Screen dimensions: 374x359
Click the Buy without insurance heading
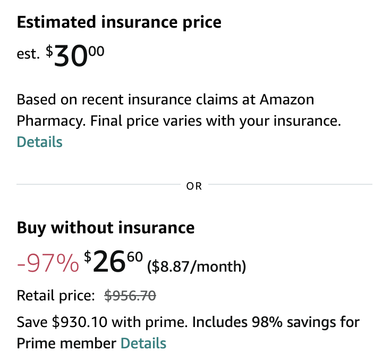pyautogui.click(x=106, y=228)
